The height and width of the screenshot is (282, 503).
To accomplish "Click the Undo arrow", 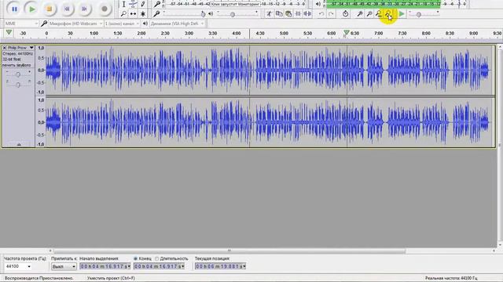I will tap(321, 14).
